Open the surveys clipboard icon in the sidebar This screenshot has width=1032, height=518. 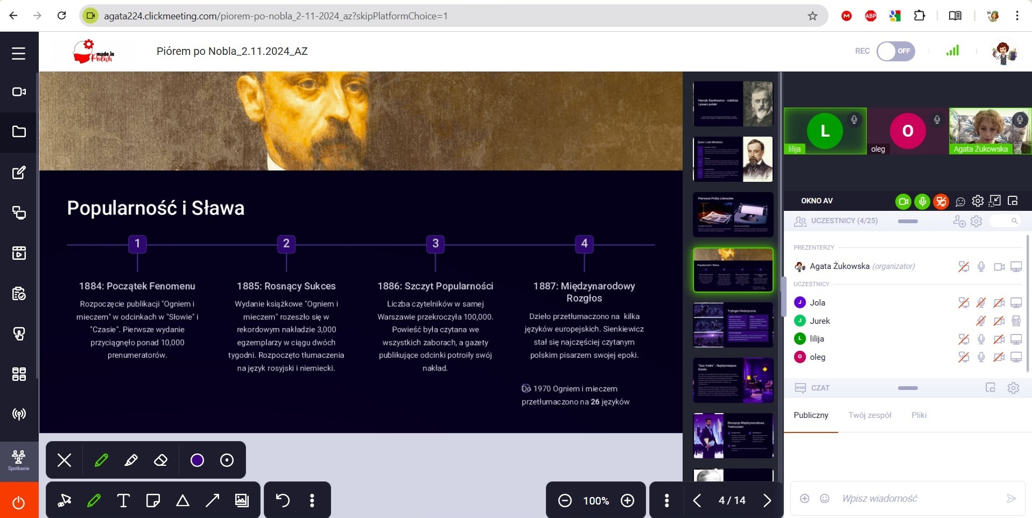pos(19,294)
